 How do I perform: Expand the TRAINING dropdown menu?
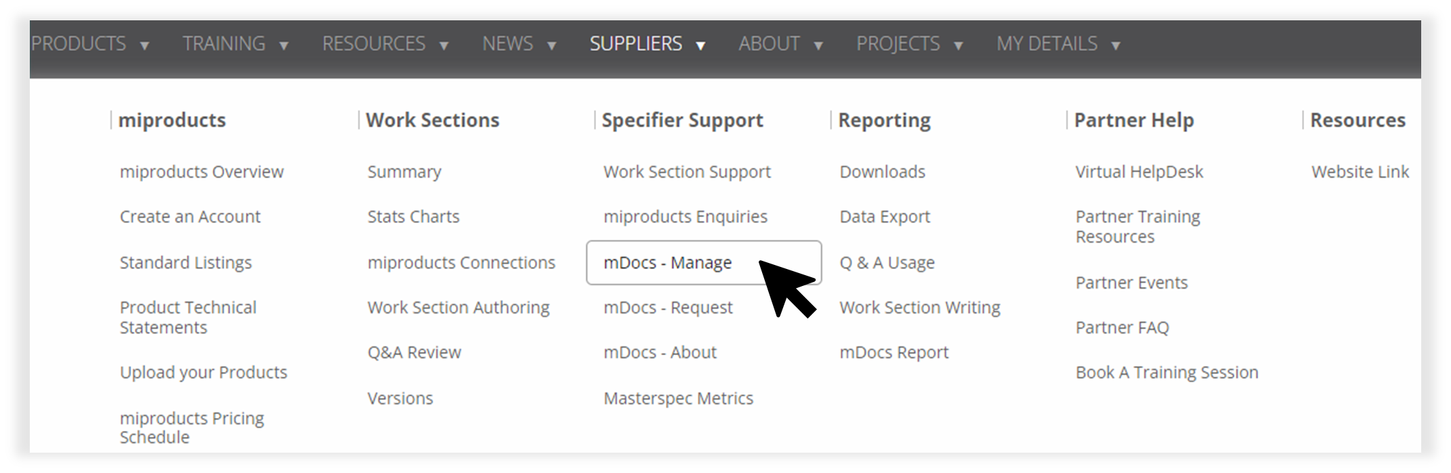point(224,43)
